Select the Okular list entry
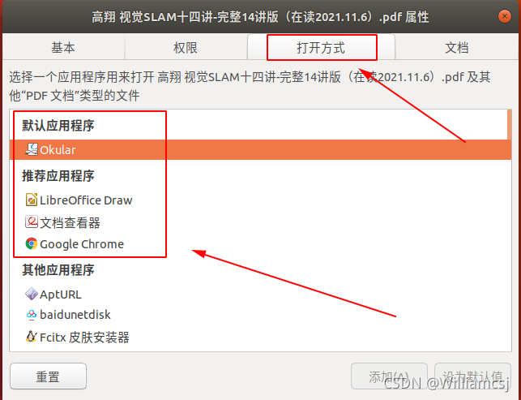 tap(260, 150)
